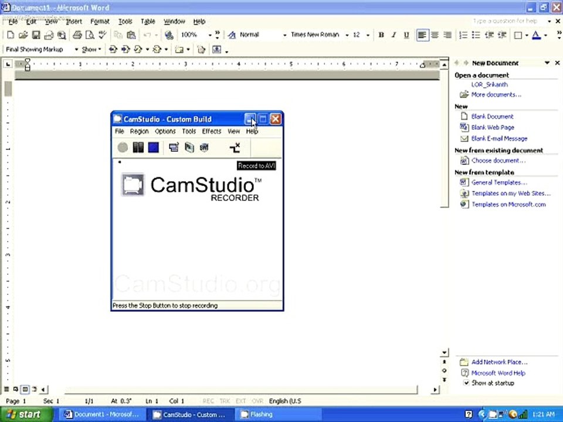Click Add Network Place link
563x422 pixels.
[500, 362]
